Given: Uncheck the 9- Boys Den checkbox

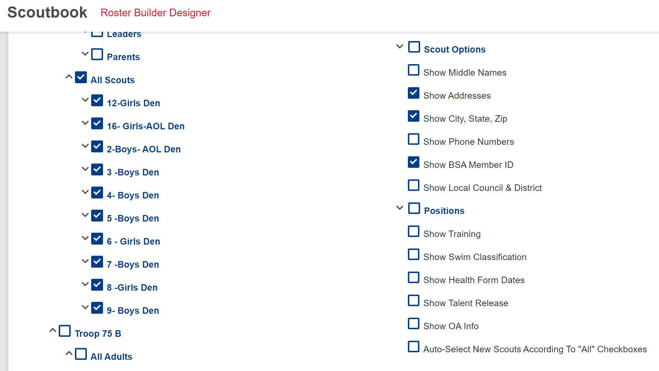Looking at the screenshot, I should [x=97, y=308].
